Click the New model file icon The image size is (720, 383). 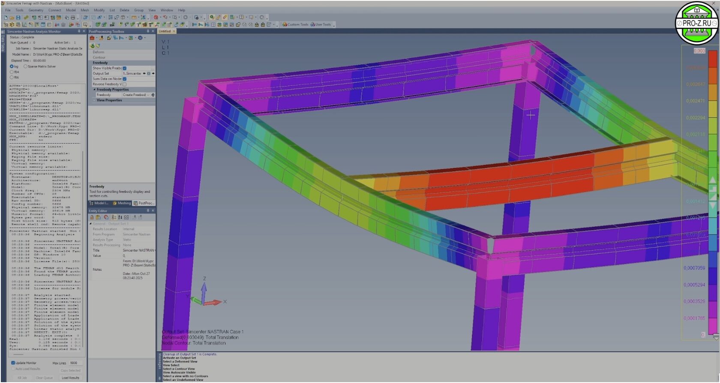(x=6, y=18)
